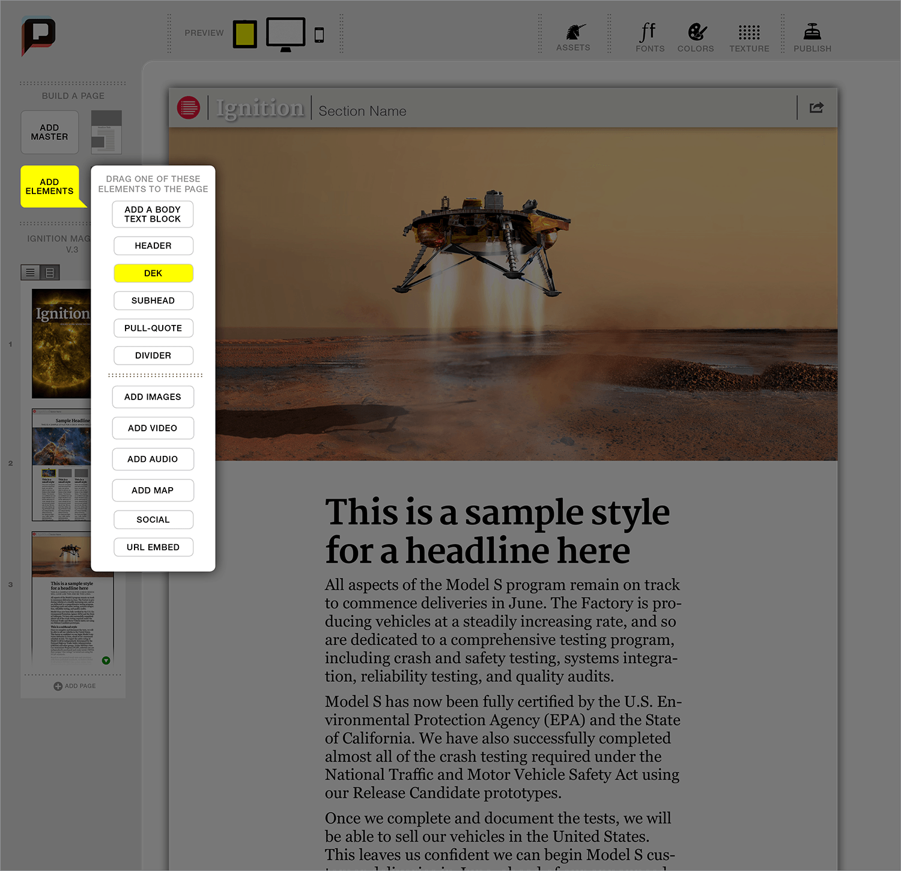Choose the highlighted Dek element
Screen dimensions: 901x871
tap(153, 273)
